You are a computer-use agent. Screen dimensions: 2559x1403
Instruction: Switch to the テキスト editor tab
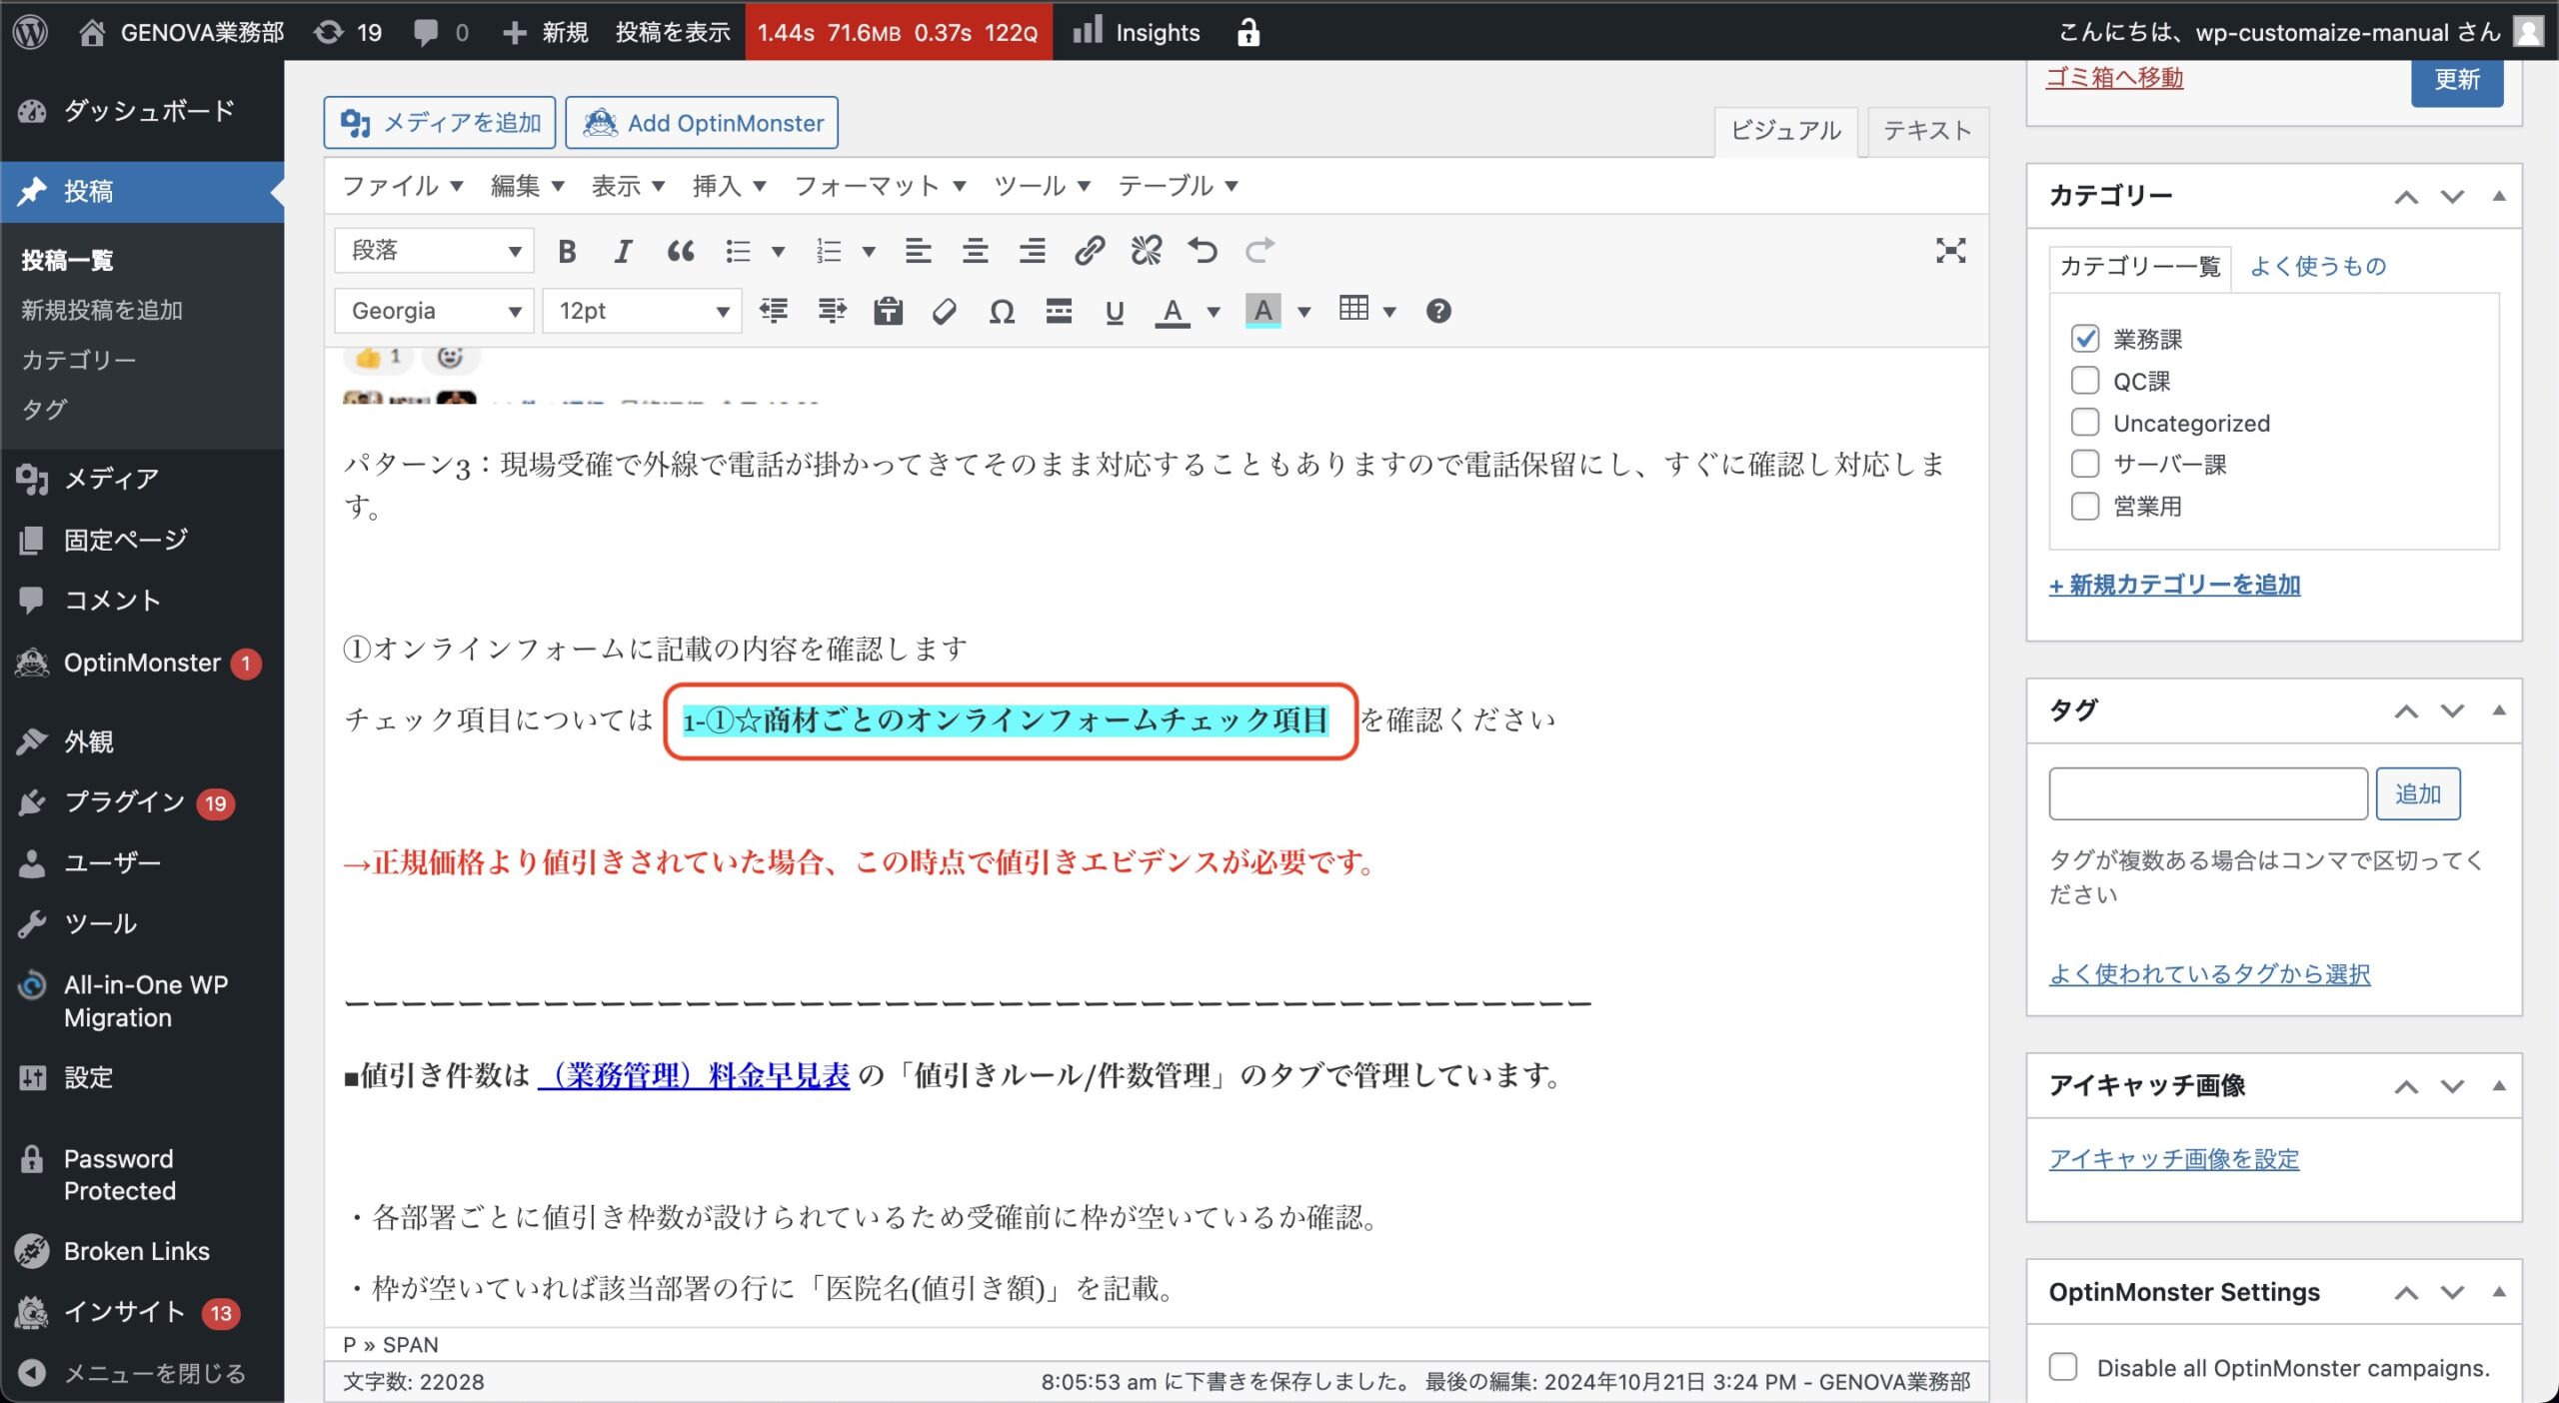coord(1926,131)
